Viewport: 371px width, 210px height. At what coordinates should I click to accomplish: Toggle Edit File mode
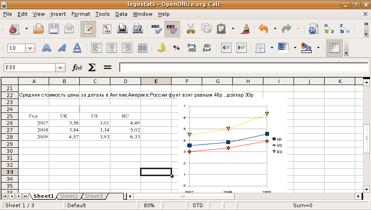88,29
